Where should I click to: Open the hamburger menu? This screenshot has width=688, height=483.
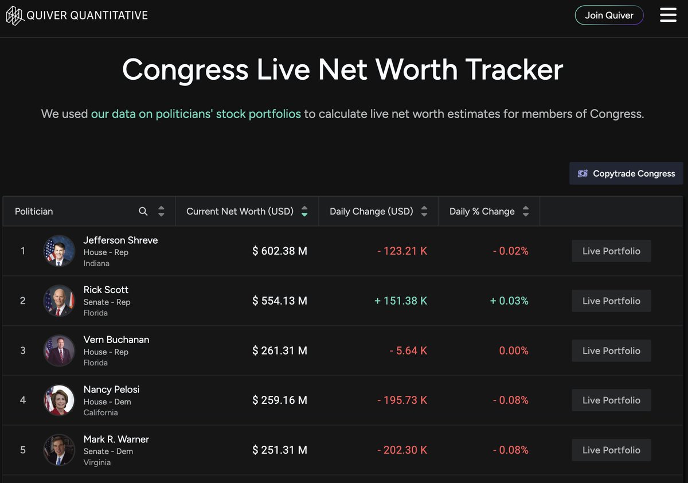tap(668, 15)
